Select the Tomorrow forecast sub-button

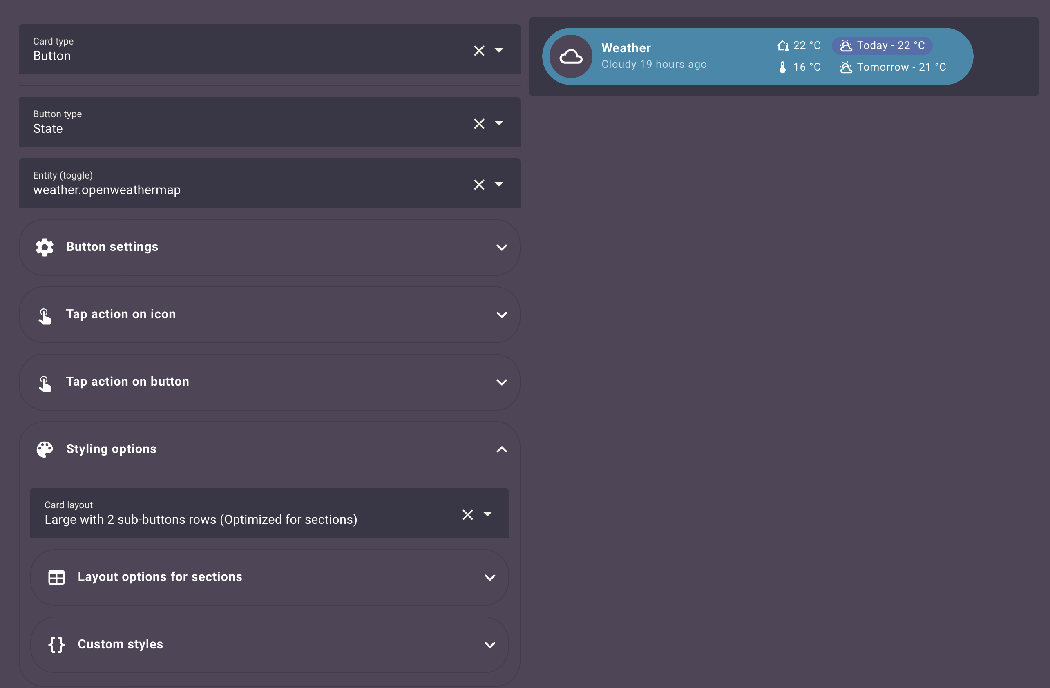click(892, 67)
